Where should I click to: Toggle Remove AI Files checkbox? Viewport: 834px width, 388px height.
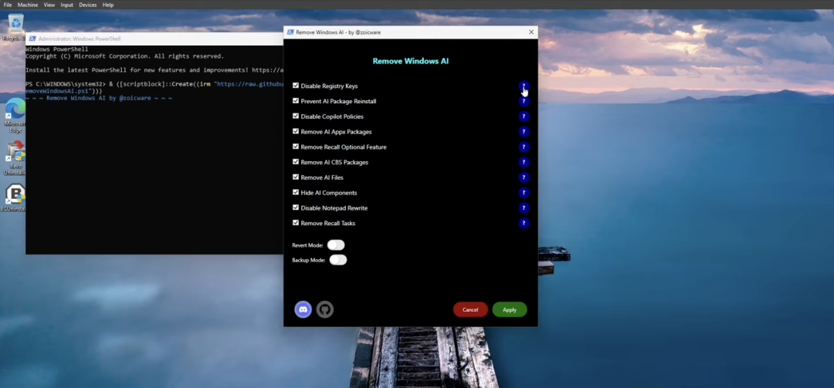(296, 177)
